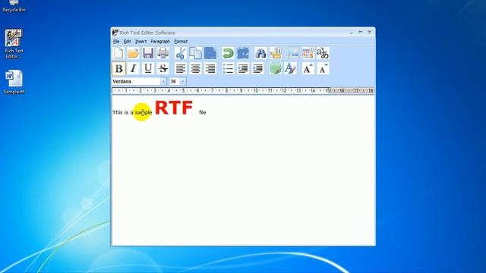Save the document with the floppy disk icon
This screenshot has height=273, width=486.
pos(148,53)
